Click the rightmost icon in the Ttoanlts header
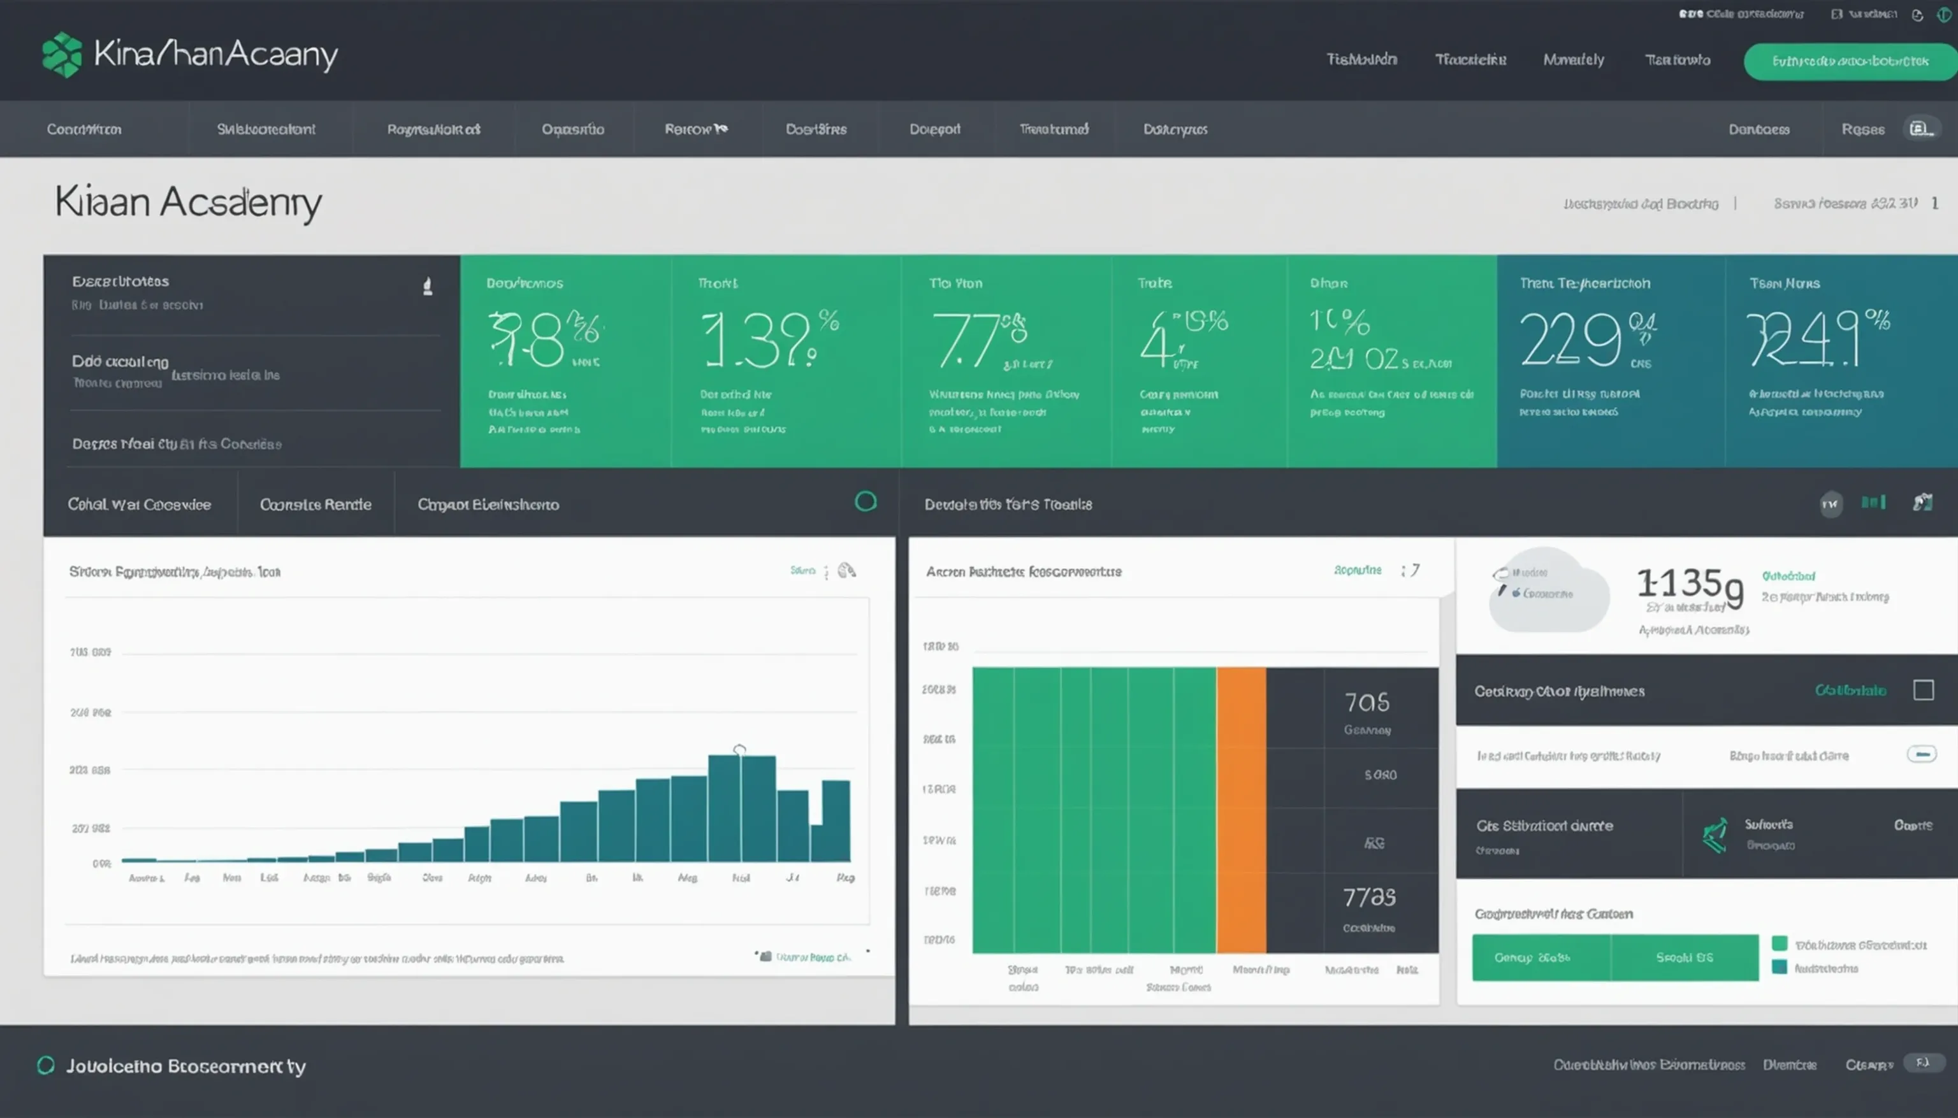The image size is (1958, 1118). click(x=1922, y=502)
